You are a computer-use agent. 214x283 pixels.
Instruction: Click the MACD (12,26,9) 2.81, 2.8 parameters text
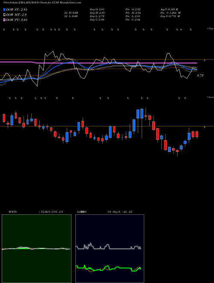click(x=51, y=212)
